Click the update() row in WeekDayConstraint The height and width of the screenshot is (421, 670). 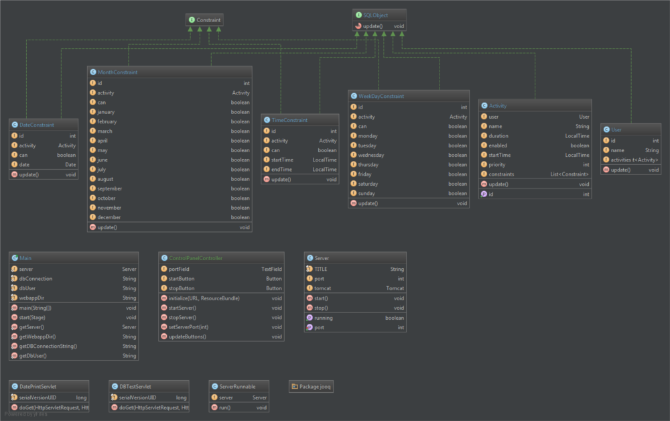click(409, 204)
